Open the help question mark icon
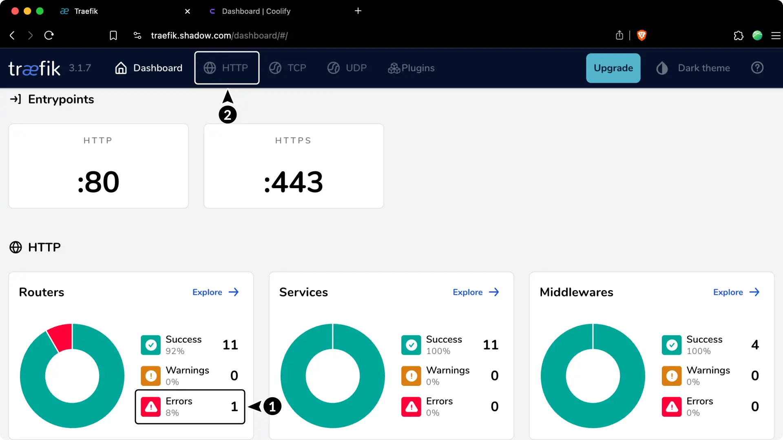Viewport: 783px width, 440px height. tap(757, 68)
